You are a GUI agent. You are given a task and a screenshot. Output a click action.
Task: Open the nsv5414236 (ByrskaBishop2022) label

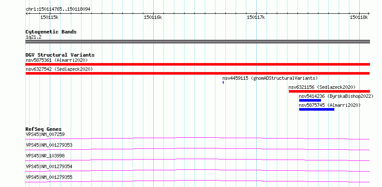tap(336, 96)
